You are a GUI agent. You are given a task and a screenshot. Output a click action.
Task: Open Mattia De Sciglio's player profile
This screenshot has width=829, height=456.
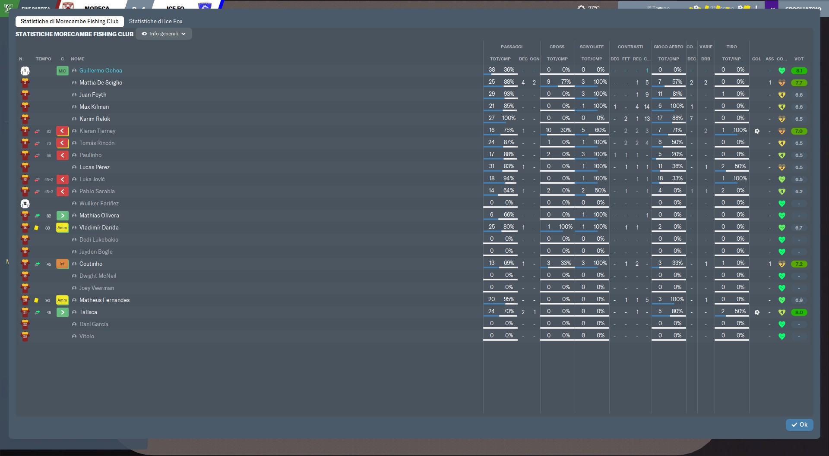tap(101, 83)
